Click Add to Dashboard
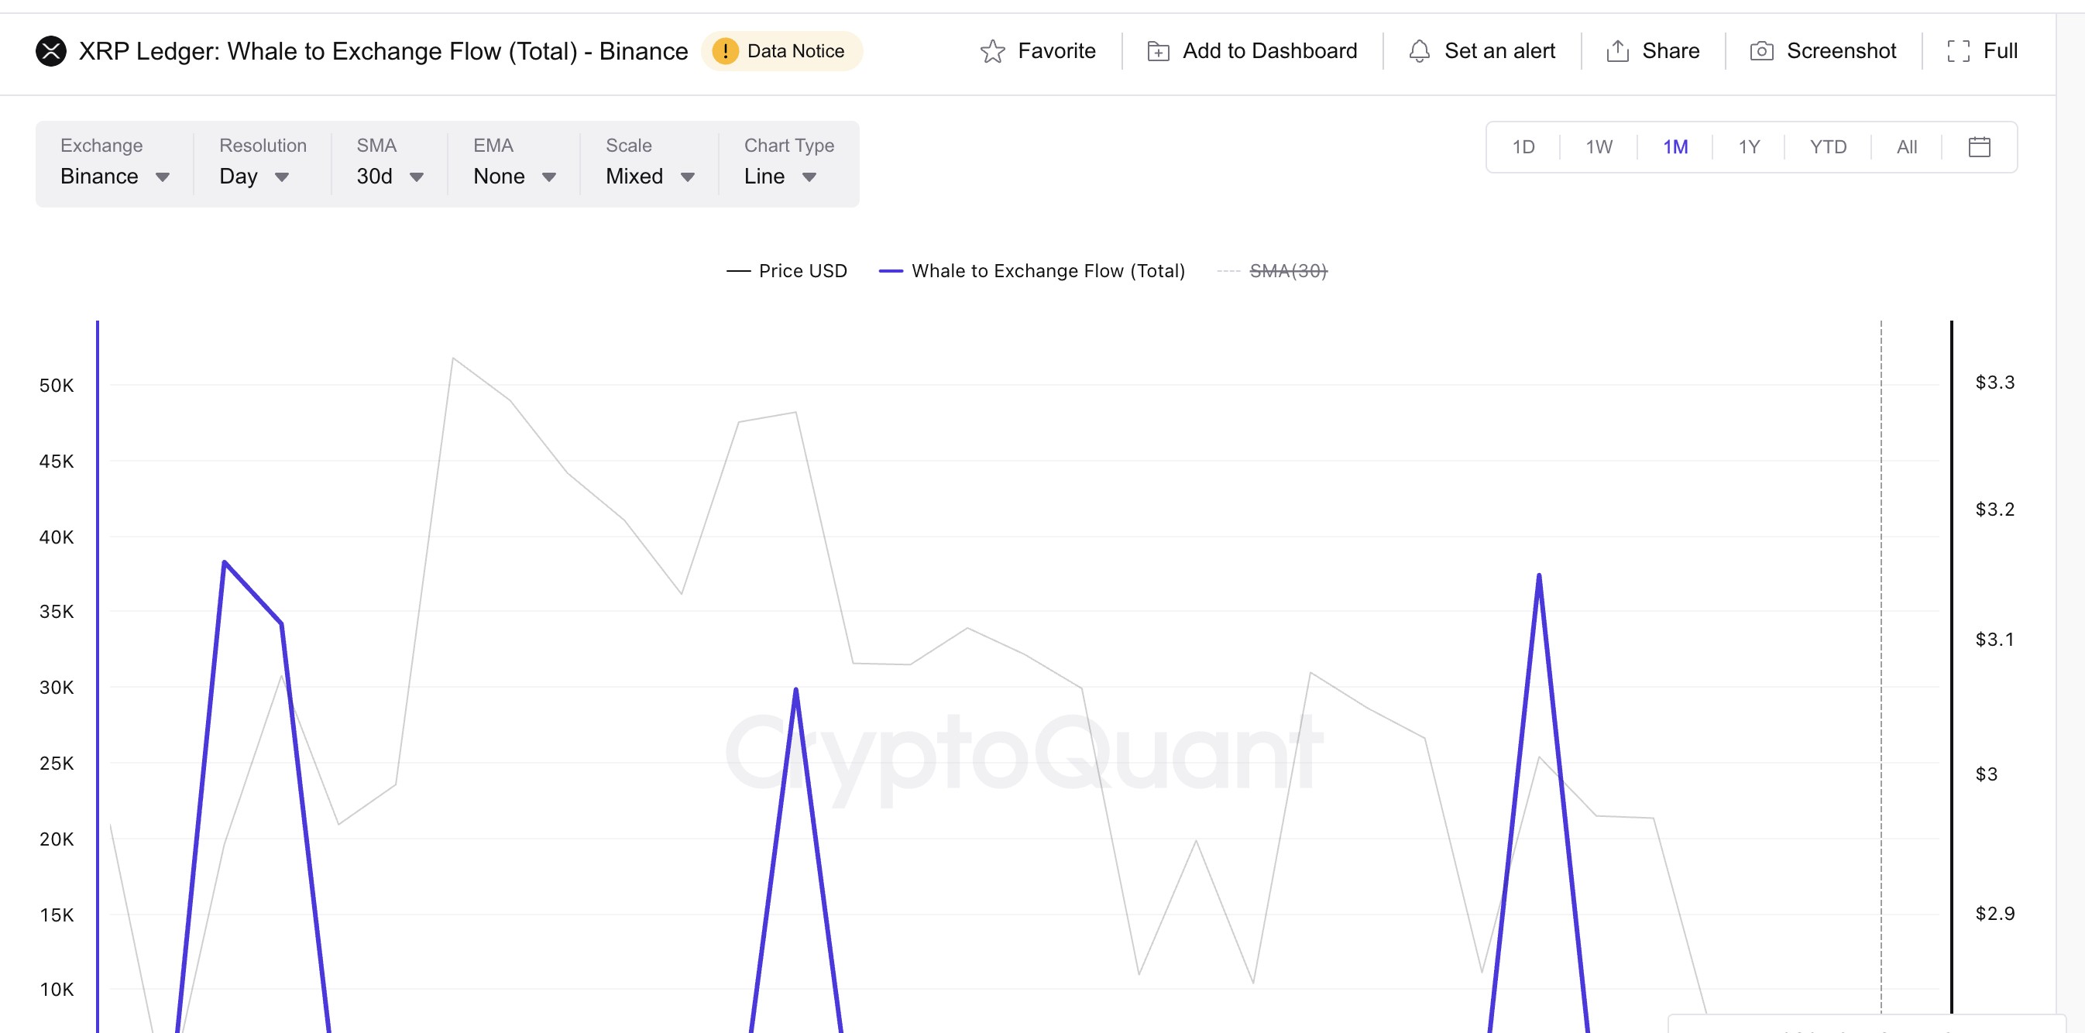Screen dimensions: 2085x1033 [x=1252, y=51]
